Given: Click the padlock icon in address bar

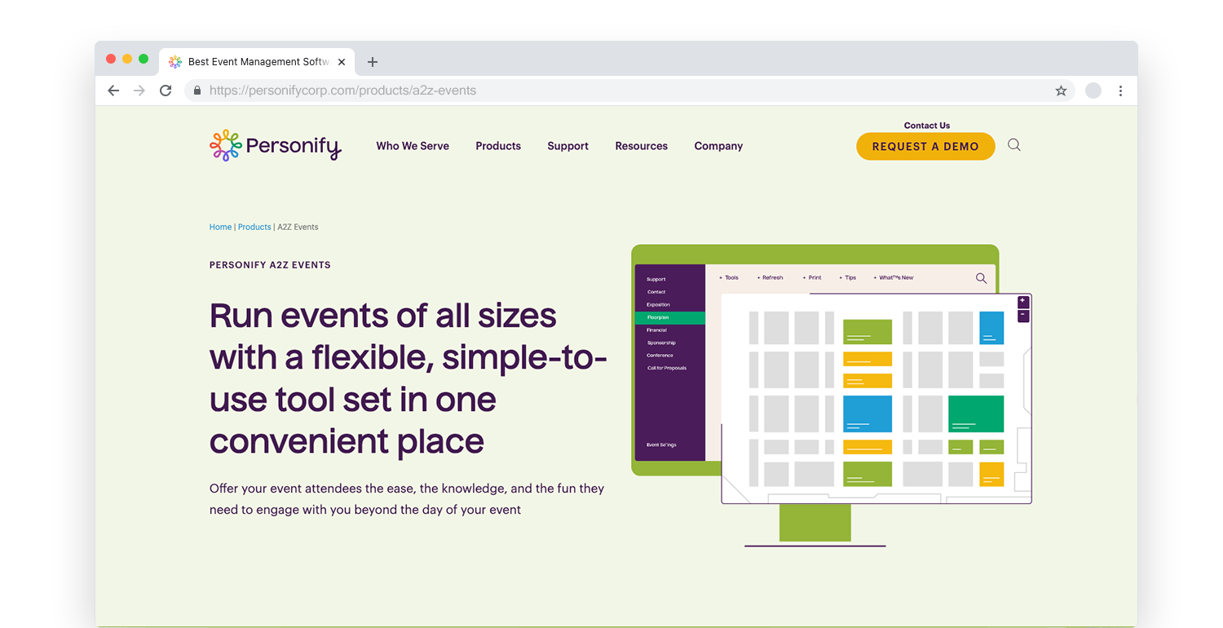Looking at the screenshot, I should (x=196, y=91).
